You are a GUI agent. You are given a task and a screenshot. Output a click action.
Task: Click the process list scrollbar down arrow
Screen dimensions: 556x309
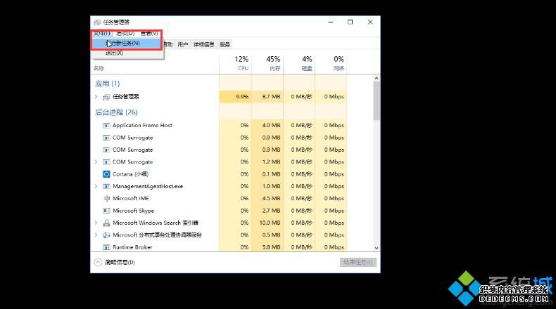point(377,248)
